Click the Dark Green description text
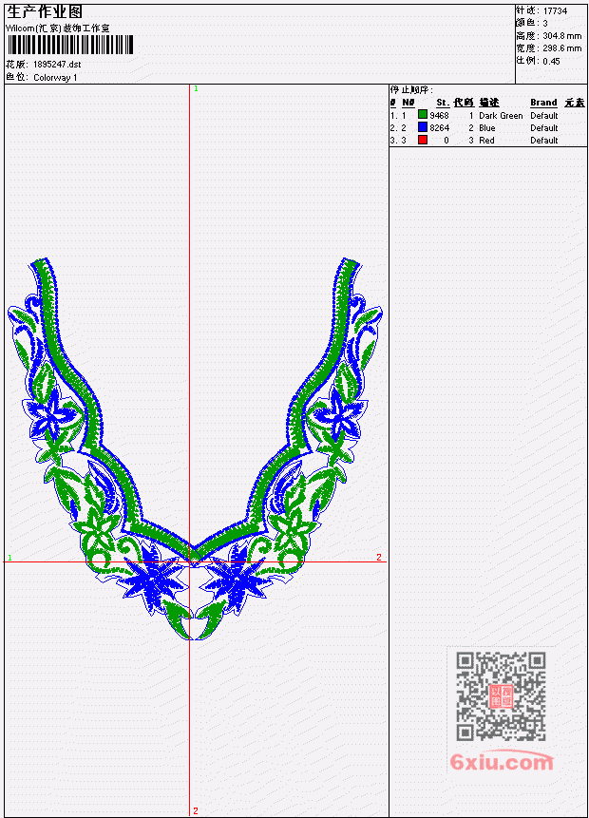This screenshot has width=589, height=818. click(x=501, y=115)
